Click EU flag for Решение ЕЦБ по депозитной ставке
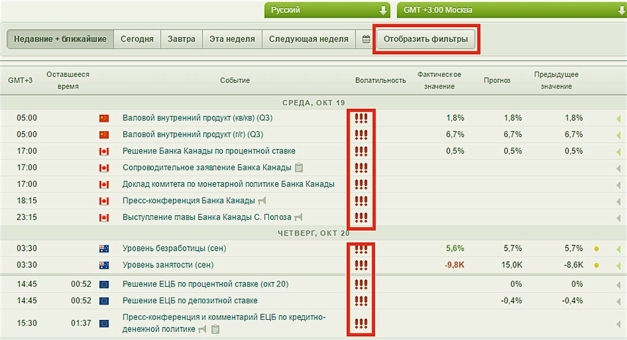 coord(104,301)
